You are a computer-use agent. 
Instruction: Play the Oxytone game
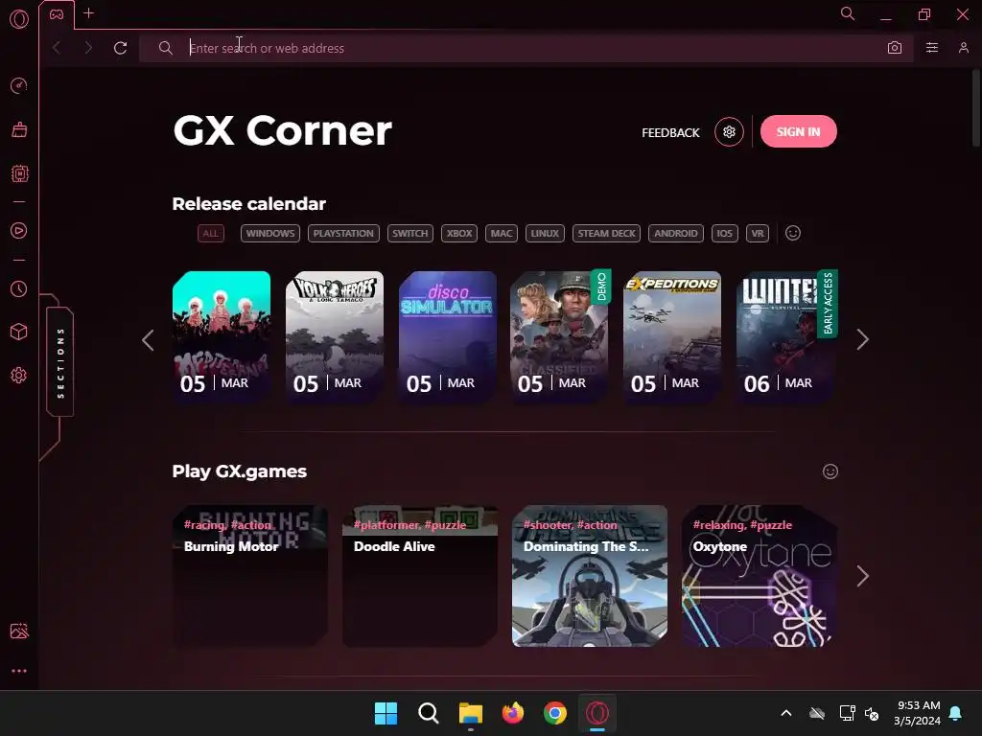click(760, 576)
